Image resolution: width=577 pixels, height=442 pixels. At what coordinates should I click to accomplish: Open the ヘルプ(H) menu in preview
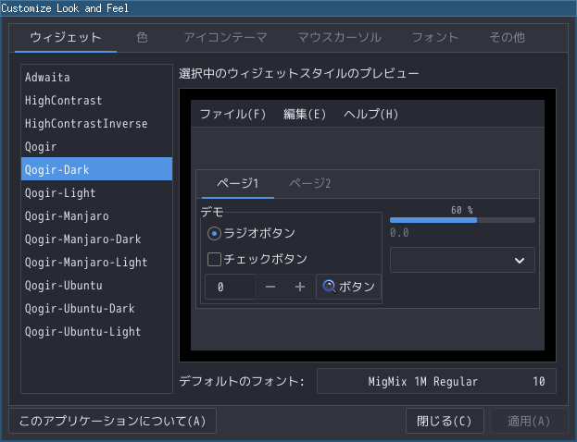coord(370,114)
